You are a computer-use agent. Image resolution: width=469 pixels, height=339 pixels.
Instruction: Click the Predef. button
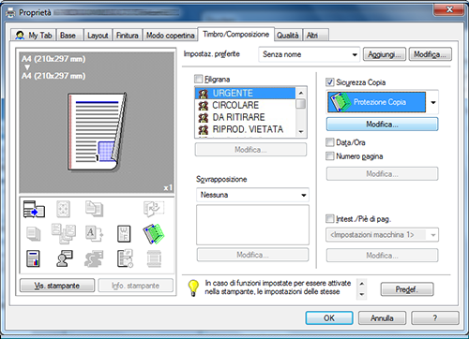pos(407,289)
